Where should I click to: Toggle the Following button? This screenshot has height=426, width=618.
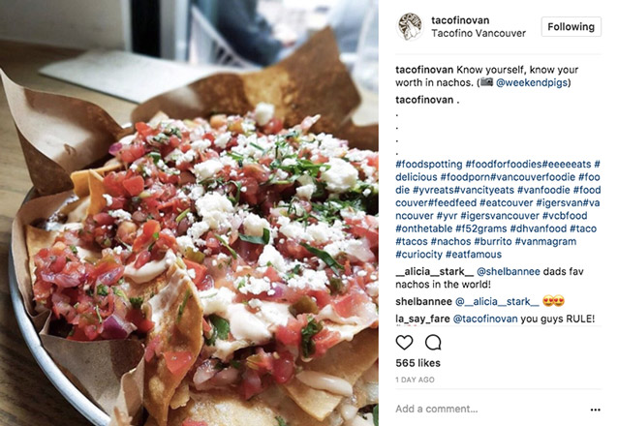coord(572,27)
